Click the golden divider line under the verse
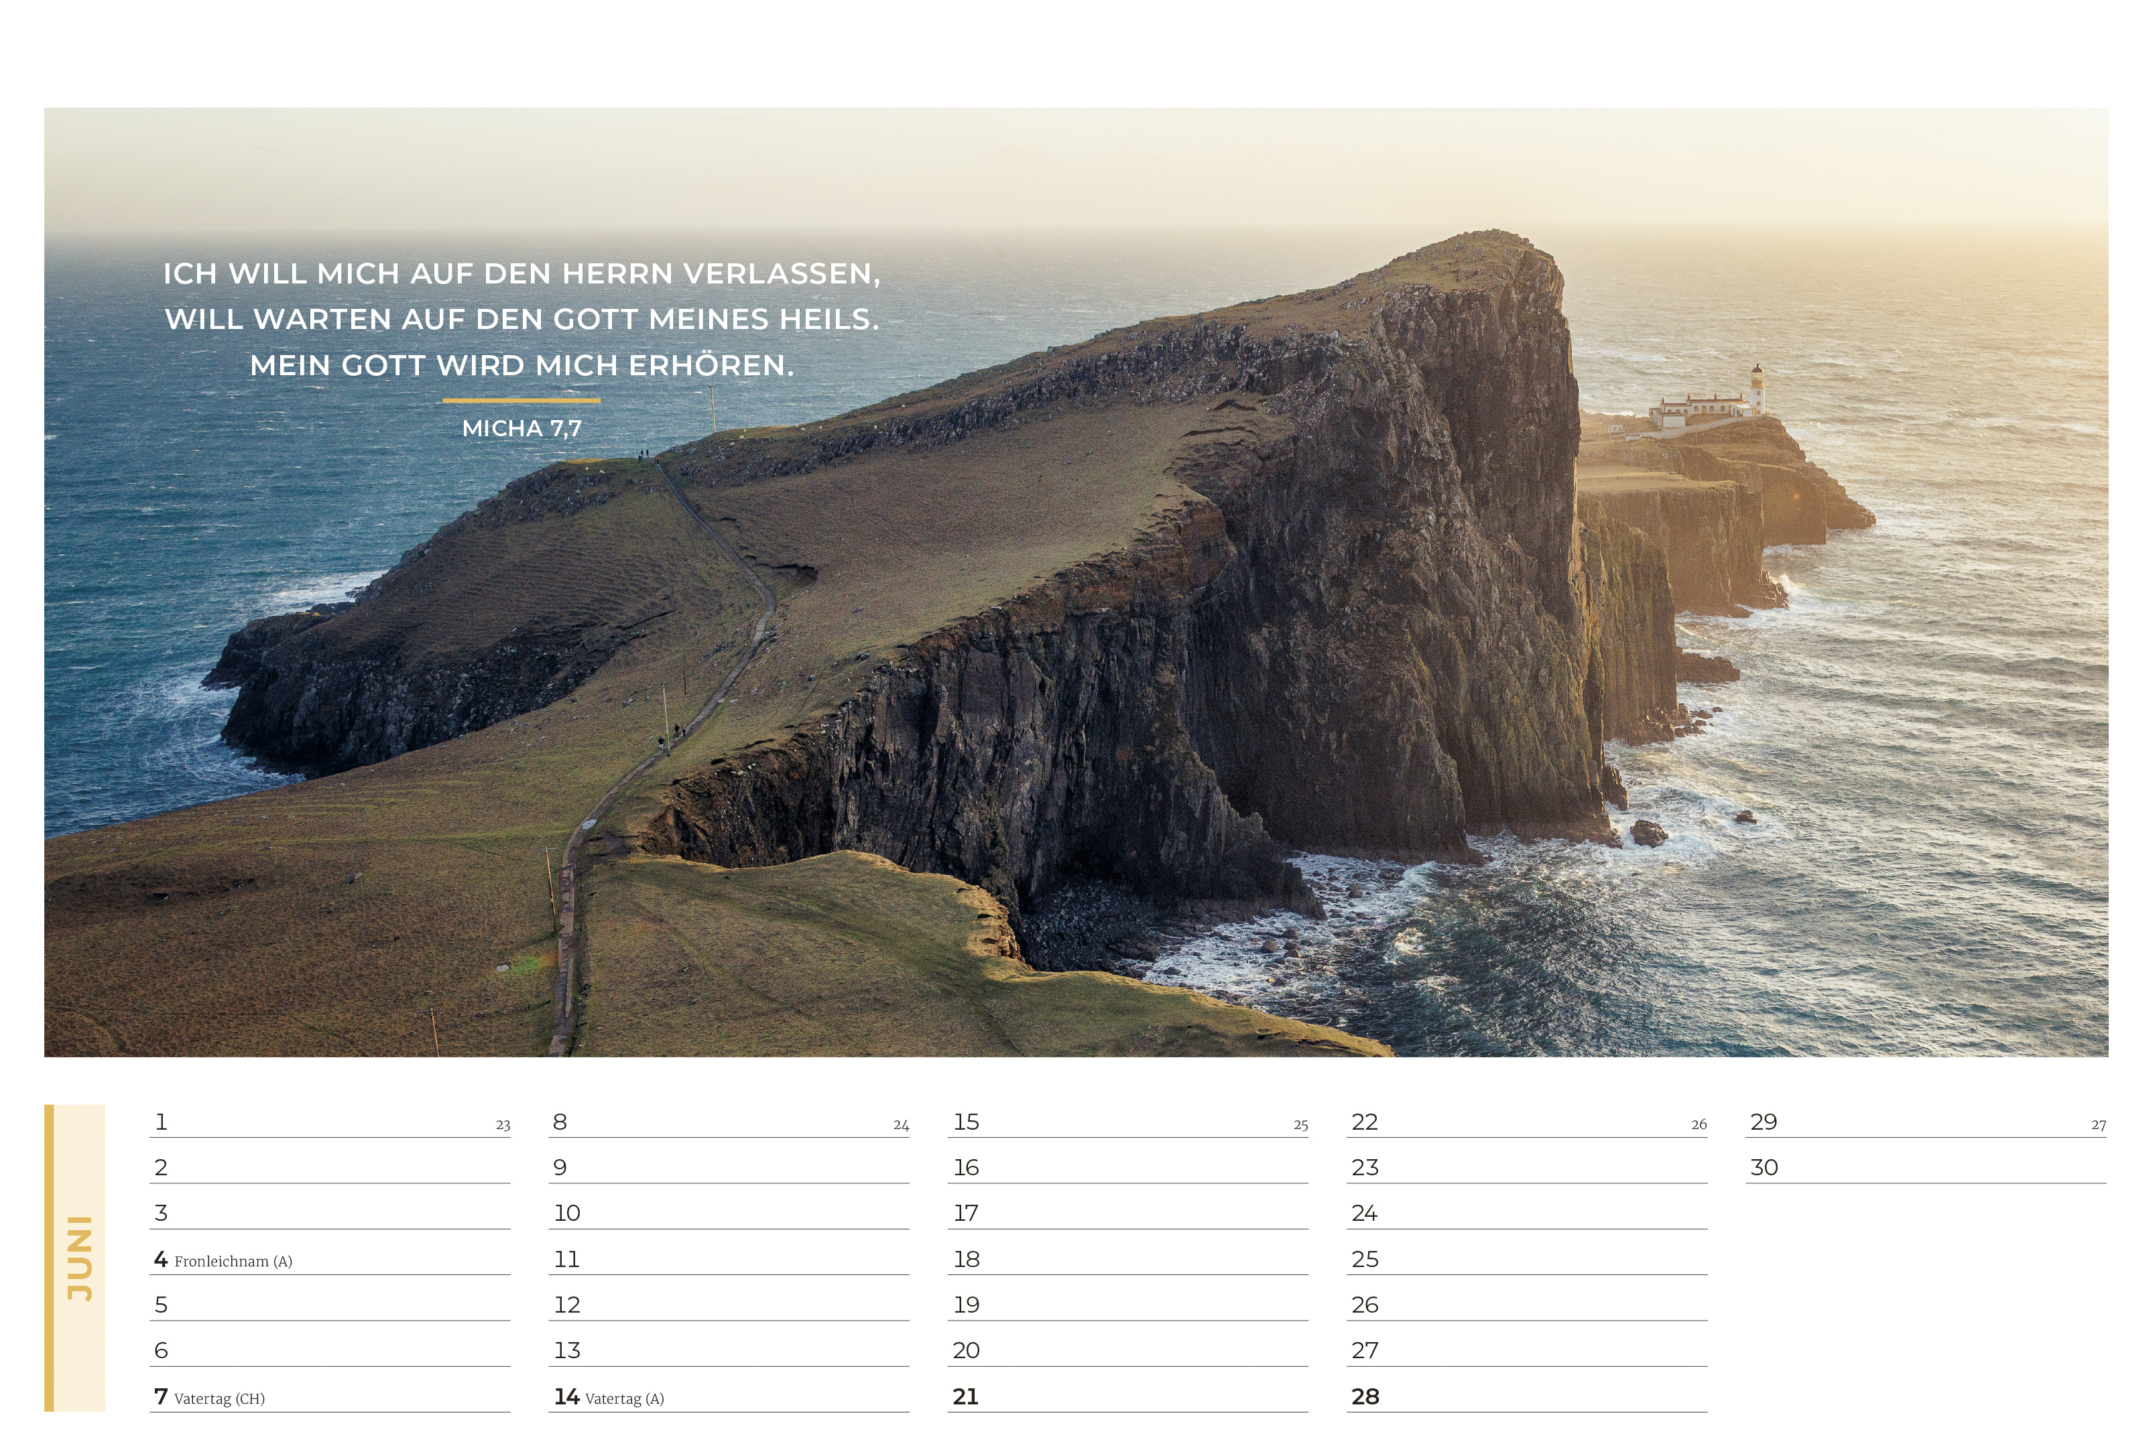The image size is (2153, 1456). (x=521, y=400)
